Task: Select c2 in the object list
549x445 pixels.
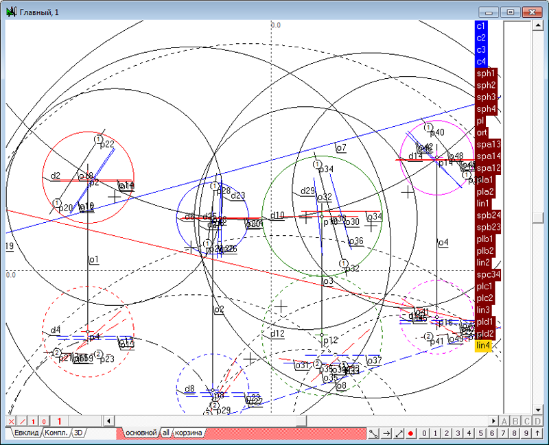Action: pyautogui.click(x=481, y=38)
